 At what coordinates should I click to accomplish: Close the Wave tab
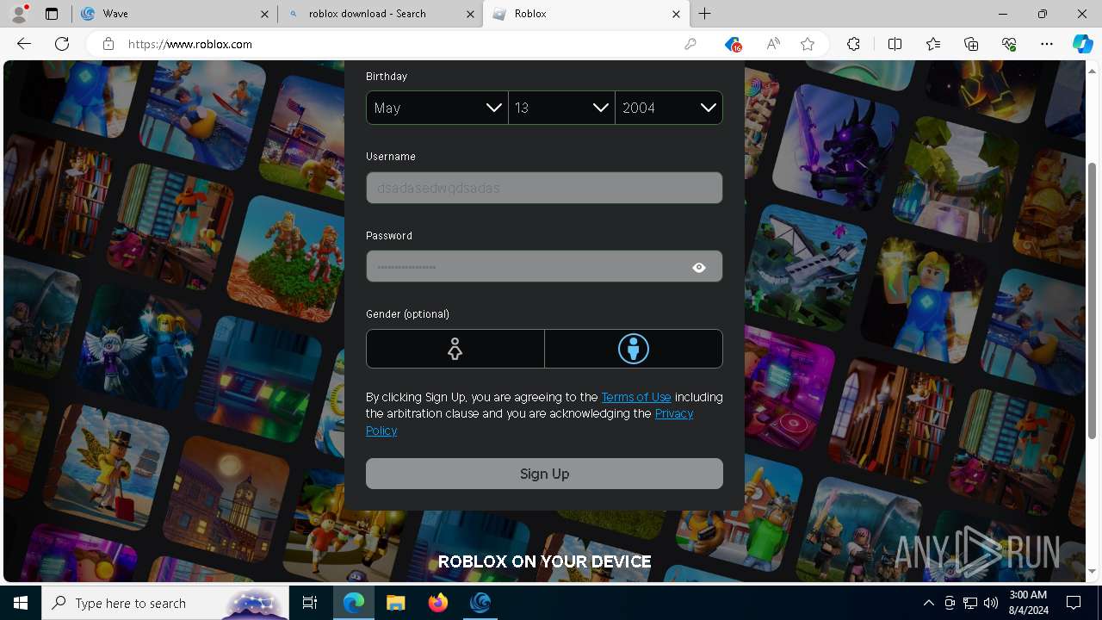264,14
